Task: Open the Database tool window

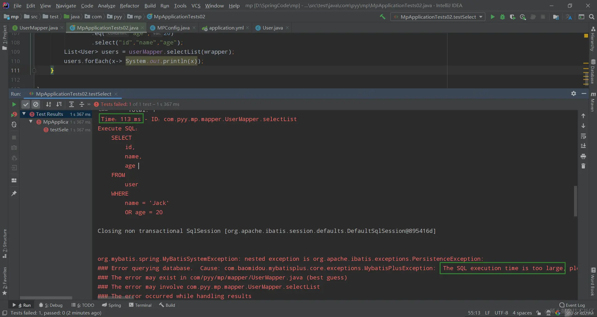Action: tap(593, 72)
